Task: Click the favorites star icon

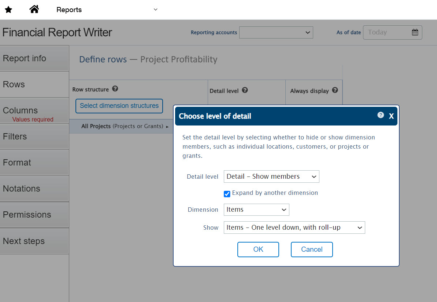Action: click(8, 10)
